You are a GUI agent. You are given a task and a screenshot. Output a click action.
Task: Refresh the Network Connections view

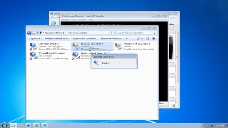pyautogui.click(x=114, y=33)
